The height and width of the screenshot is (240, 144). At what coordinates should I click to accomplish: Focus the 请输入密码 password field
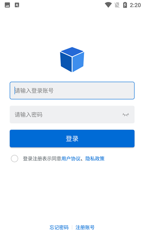pyautogui.click(x=72, y=114)
